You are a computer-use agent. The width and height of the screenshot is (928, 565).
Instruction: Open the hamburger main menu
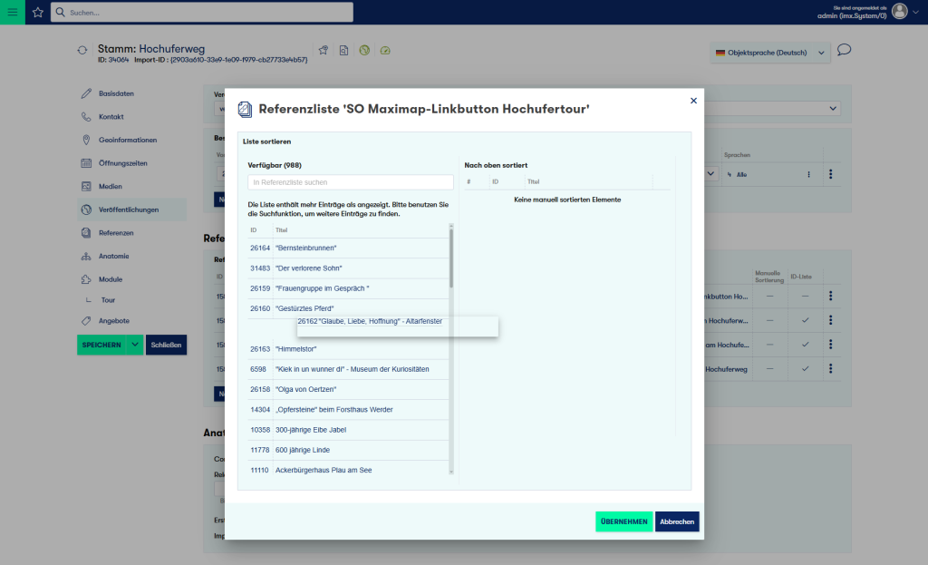(13, 12)
